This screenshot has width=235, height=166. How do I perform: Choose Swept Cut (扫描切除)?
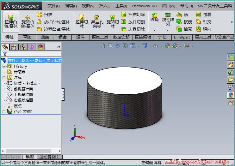pos(133,15)
